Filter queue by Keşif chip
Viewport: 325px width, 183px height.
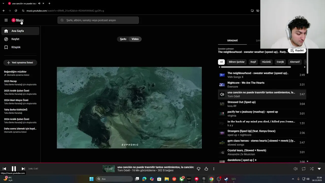(253, 62)
